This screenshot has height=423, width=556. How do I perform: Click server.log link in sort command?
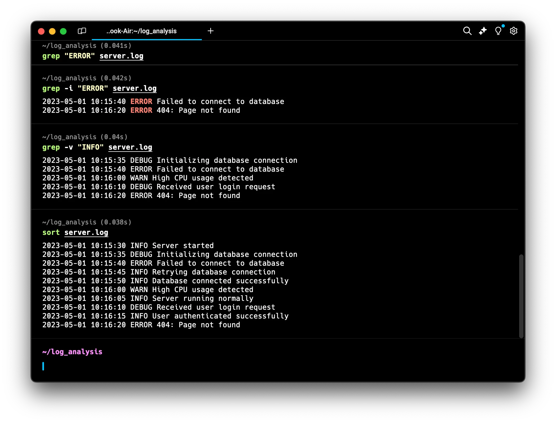coord(86,232)
